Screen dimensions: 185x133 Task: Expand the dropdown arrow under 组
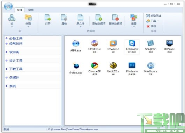(x=12, y=27)
